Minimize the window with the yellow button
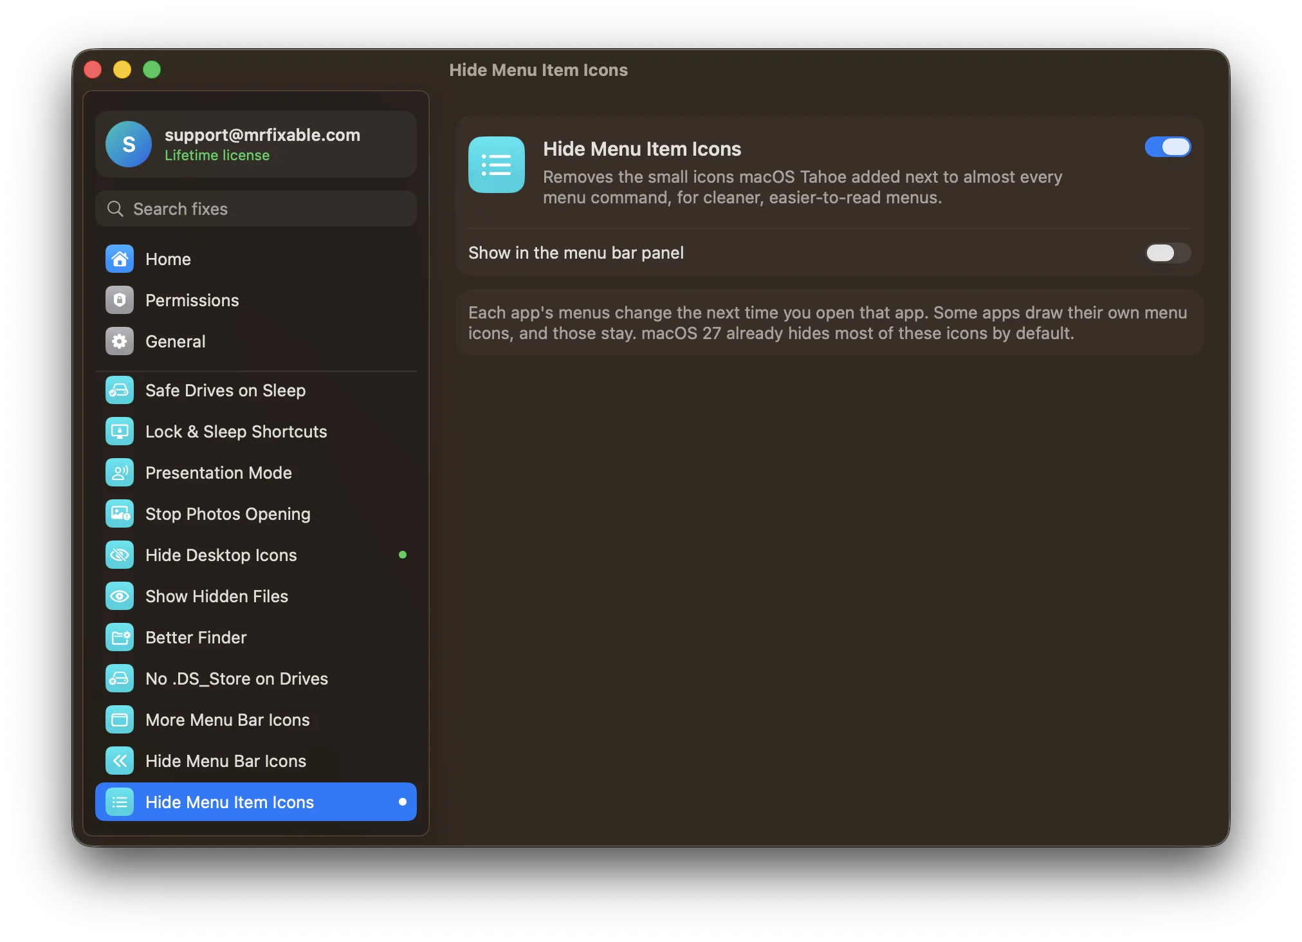 pyautogui.click(x=122, y=69)
